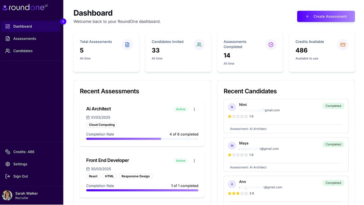Open the Front End Developer assessment title
Viewport: 364px width, 205px height.
tap(108, 161)
